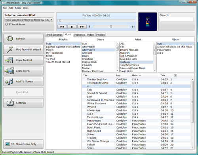Screen dimensions: 198x155
Task: Click the song progress slider handle
Action: click(60, 21)
